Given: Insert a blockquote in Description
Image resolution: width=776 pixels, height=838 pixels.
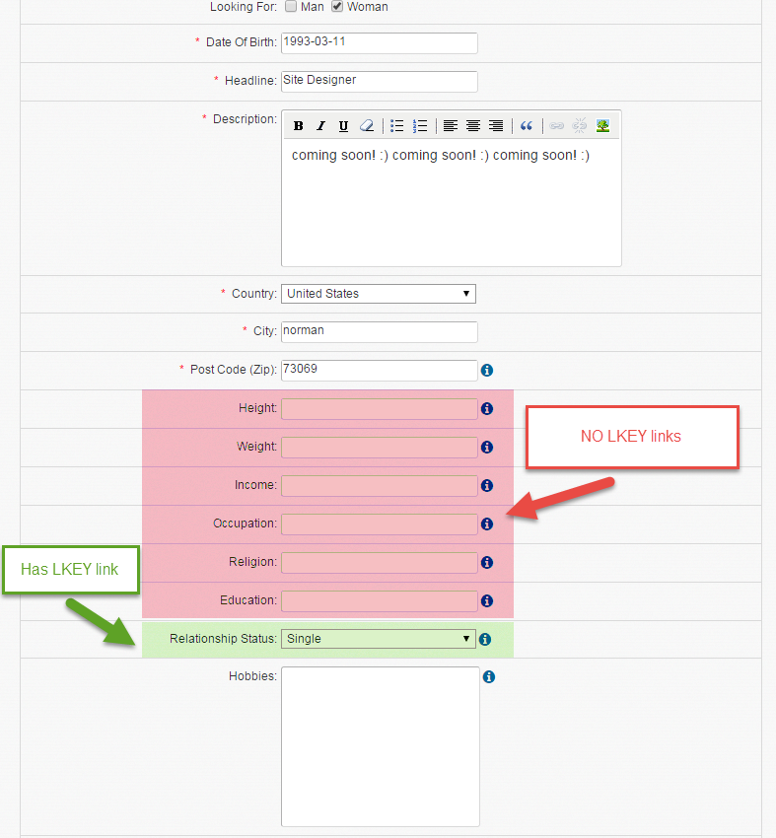Looking at the screenshot, I should coord(527,126).
